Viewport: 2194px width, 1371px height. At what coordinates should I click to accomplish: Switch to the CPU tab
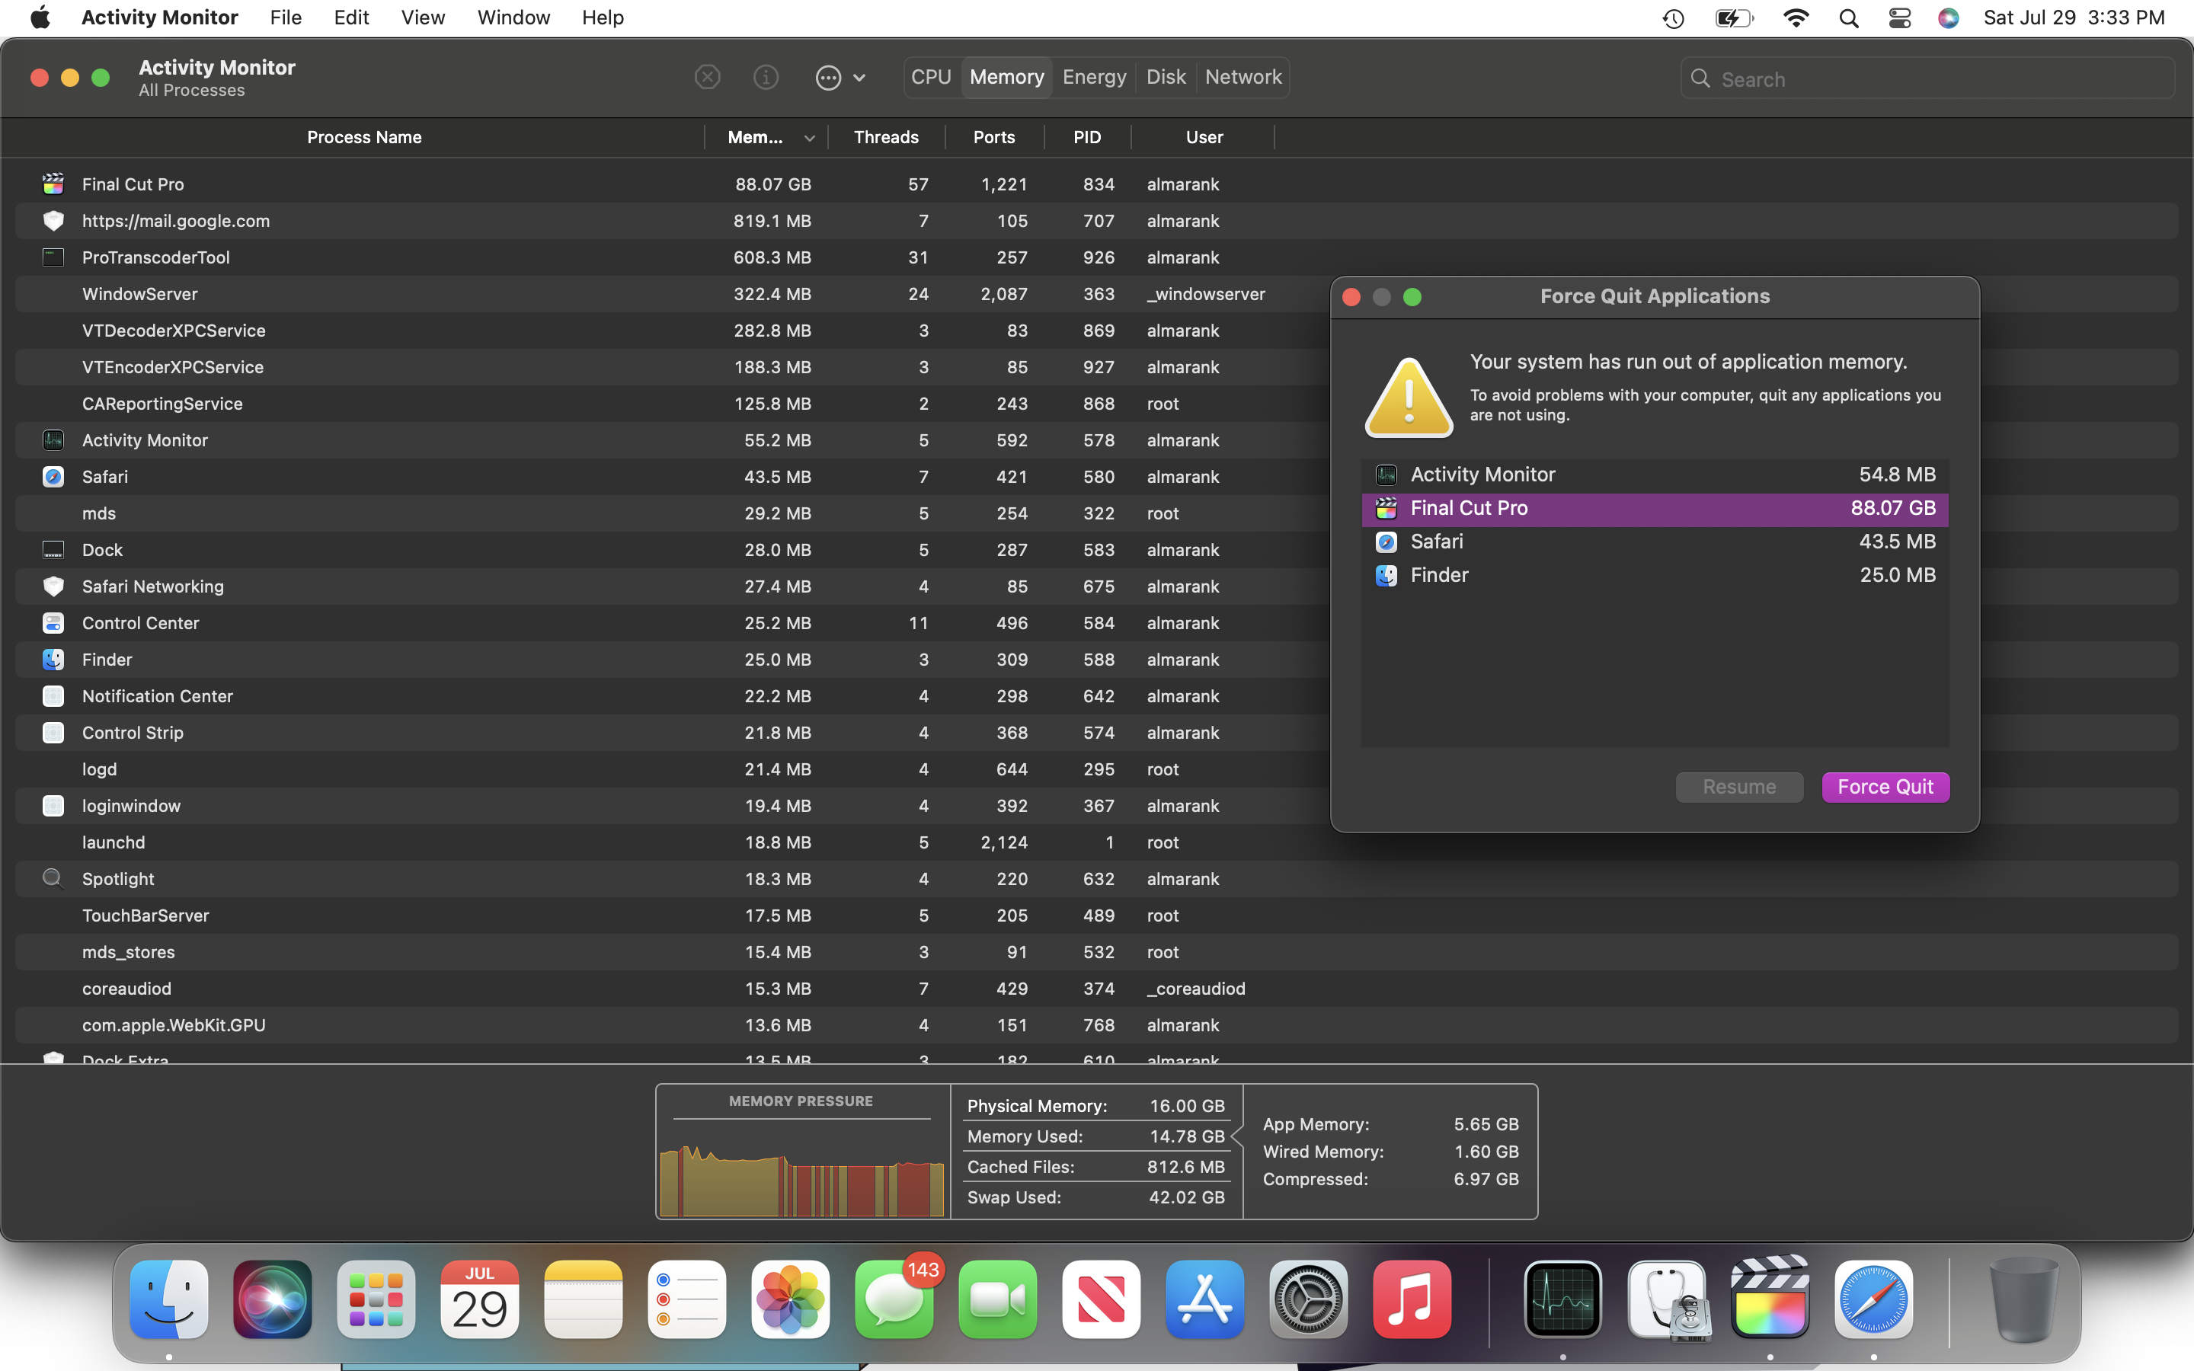click(x=931, y=78)
